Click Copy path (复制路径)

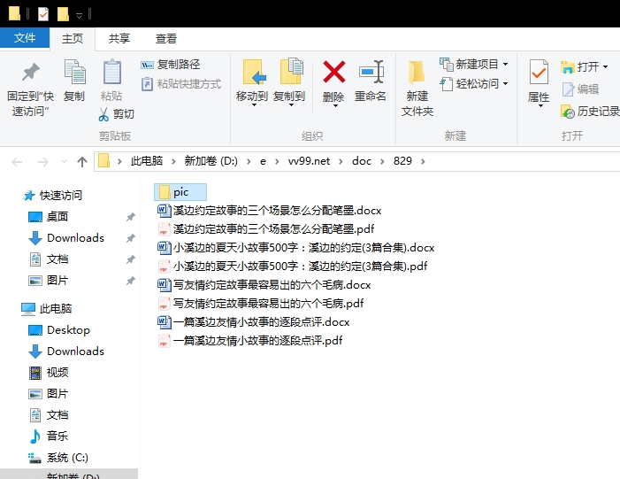[x=171, y=64]
